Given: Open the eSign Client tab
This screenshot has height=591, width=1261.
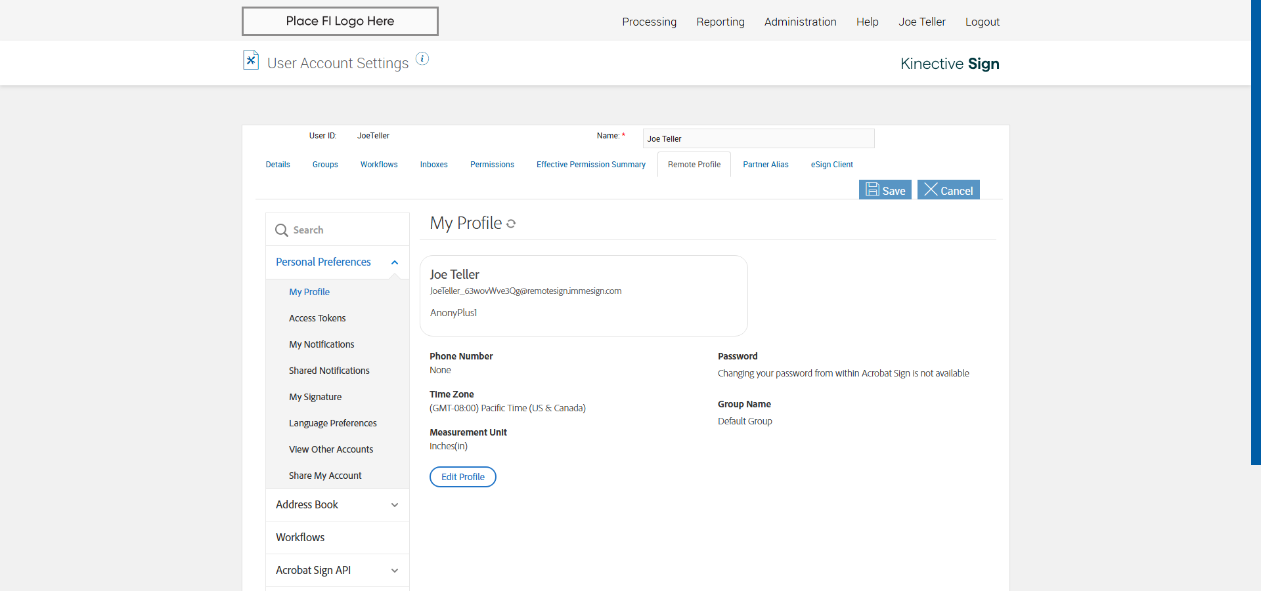Looking at the screenshot, I should pyautogui.click(x=831, y=165).
